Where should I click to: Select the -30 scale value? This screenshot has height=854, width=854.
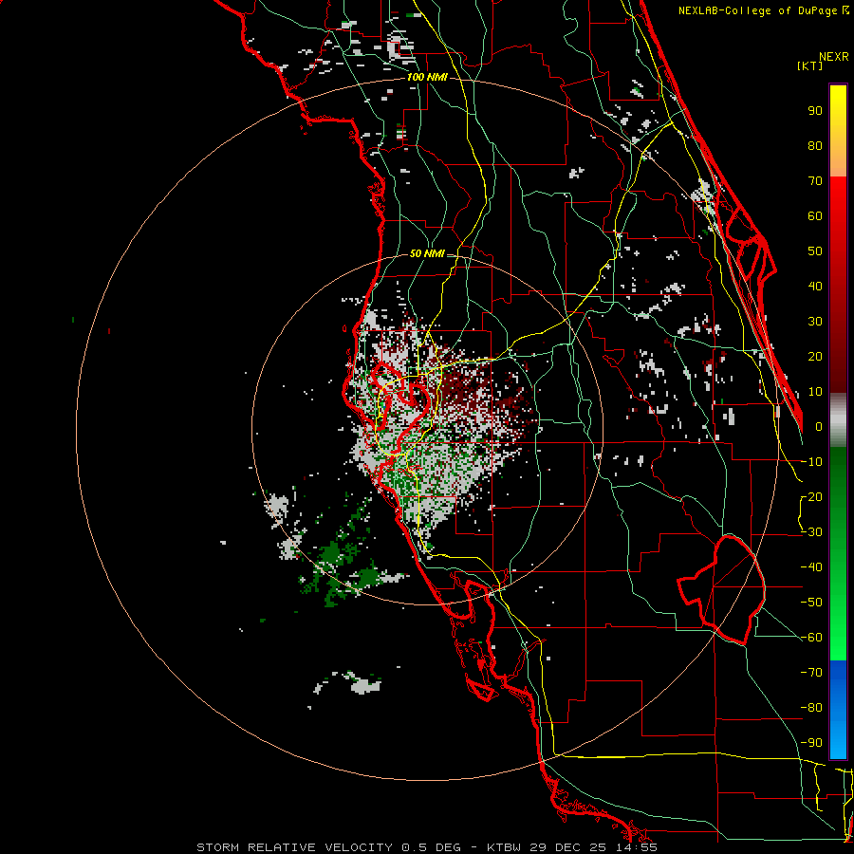coord(811,532)
